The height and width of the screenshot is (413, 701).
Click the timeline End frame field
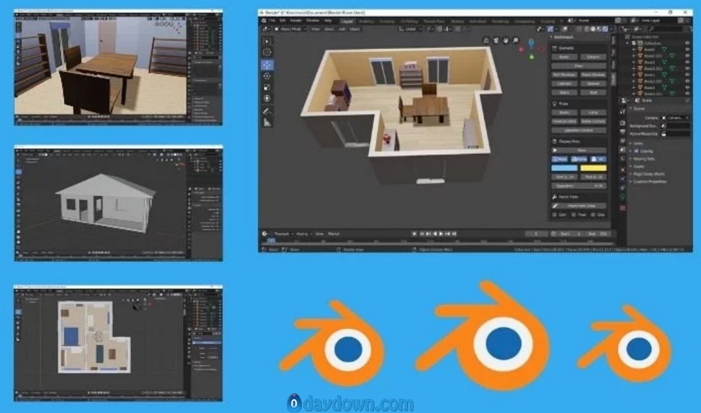(597, 234)
